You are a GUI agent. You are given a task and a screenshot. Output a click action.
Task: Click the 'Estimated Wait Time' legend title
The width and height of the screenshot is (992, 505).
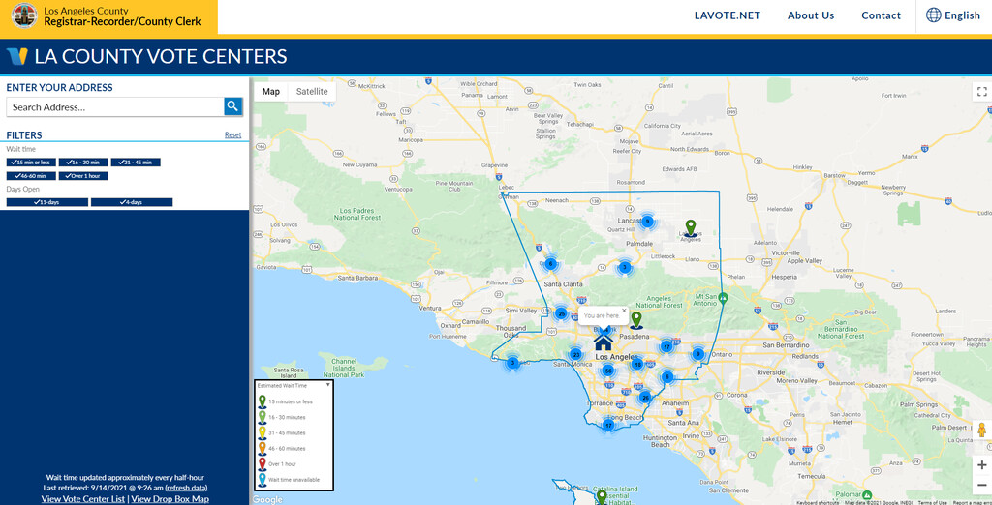(282, 386)
